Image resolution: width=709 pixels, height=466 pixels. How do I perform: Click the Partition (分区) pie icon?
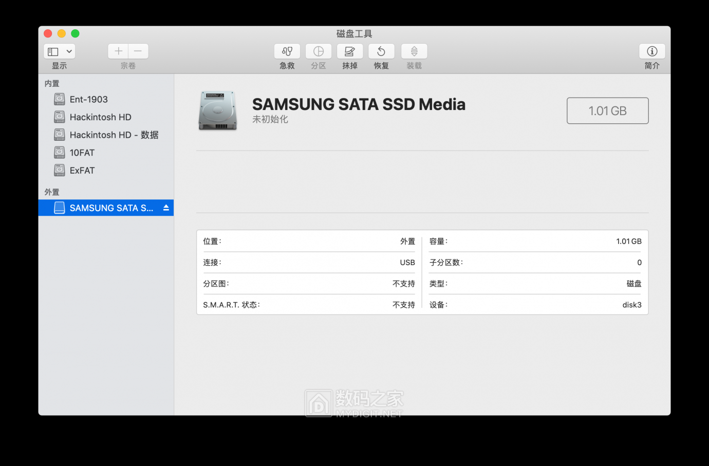point(319,51)
